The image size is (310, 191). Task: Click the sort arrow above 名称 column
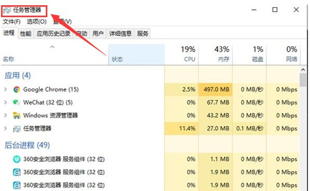click(52, 47)
